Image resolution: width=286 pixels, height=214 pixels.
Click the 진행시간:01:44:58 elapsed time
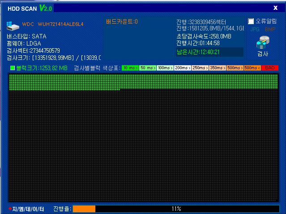198,43
